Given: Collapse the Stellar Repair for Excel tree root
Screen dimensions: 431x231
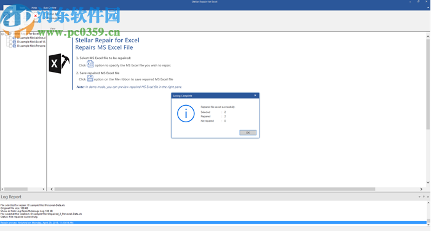Looking at the screenshot, I should pos(2,34).
